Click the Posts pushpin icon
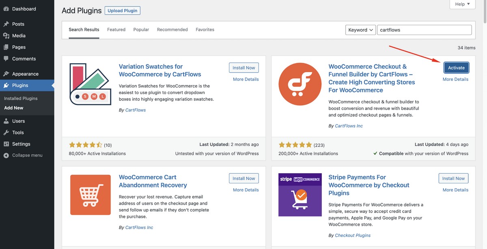The height and width of the screenshot is (249, 487). pyautogui.click(x=6, y=24)
